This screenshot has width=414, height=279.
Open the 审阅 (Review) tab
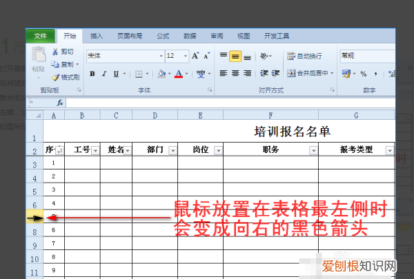(x=217, y=36)
